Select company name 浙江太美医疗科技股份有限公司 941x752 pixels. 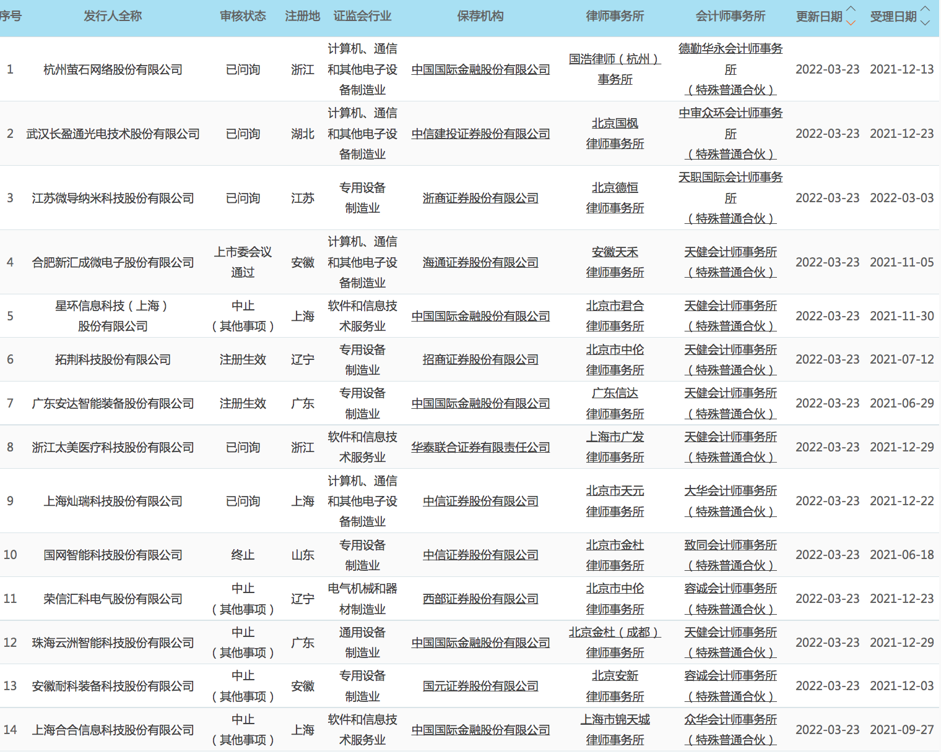113,447
